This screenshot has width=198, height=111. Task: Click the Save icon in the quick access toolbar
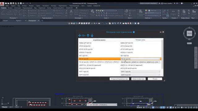pyautogui.click(x=11, y=3)
